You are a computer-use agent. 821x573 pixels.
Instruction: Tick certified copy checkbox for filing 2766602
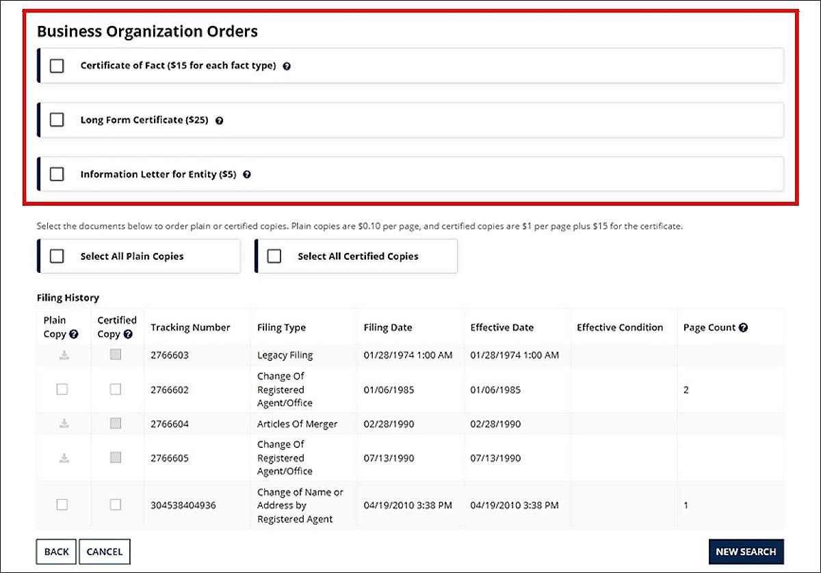tap(116, 389)
